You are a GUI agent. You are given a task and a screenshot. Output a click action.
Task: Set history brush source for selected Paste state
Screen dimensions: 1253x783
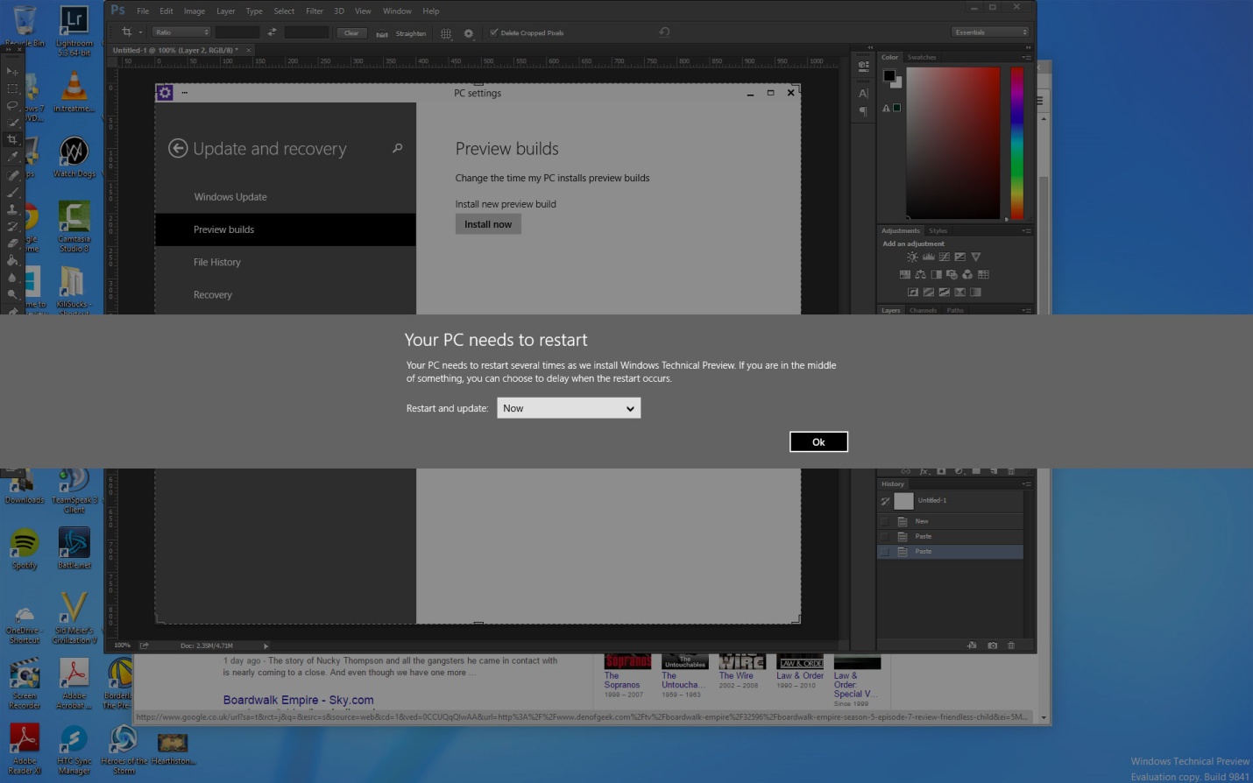coord(885,552)
